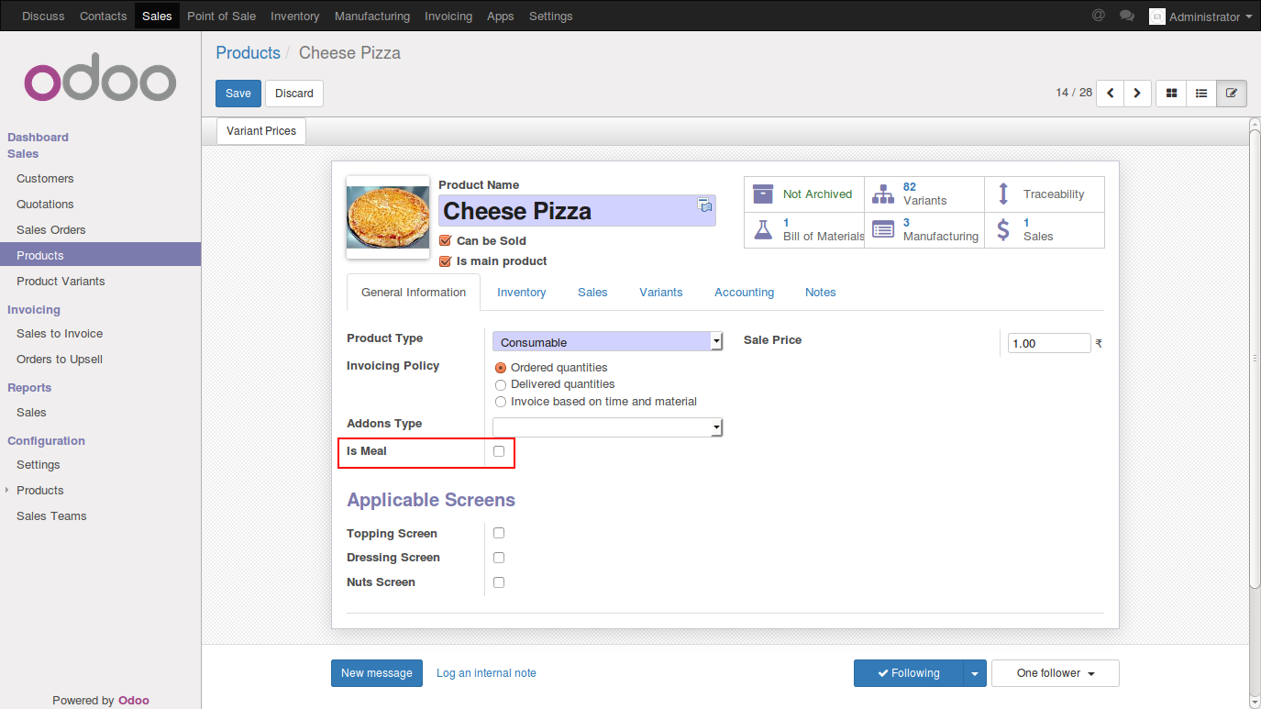This screenshot has width=1261, height=709.
Task: Open the Product Type Consumable dropdown
Action: pos(608,341)
